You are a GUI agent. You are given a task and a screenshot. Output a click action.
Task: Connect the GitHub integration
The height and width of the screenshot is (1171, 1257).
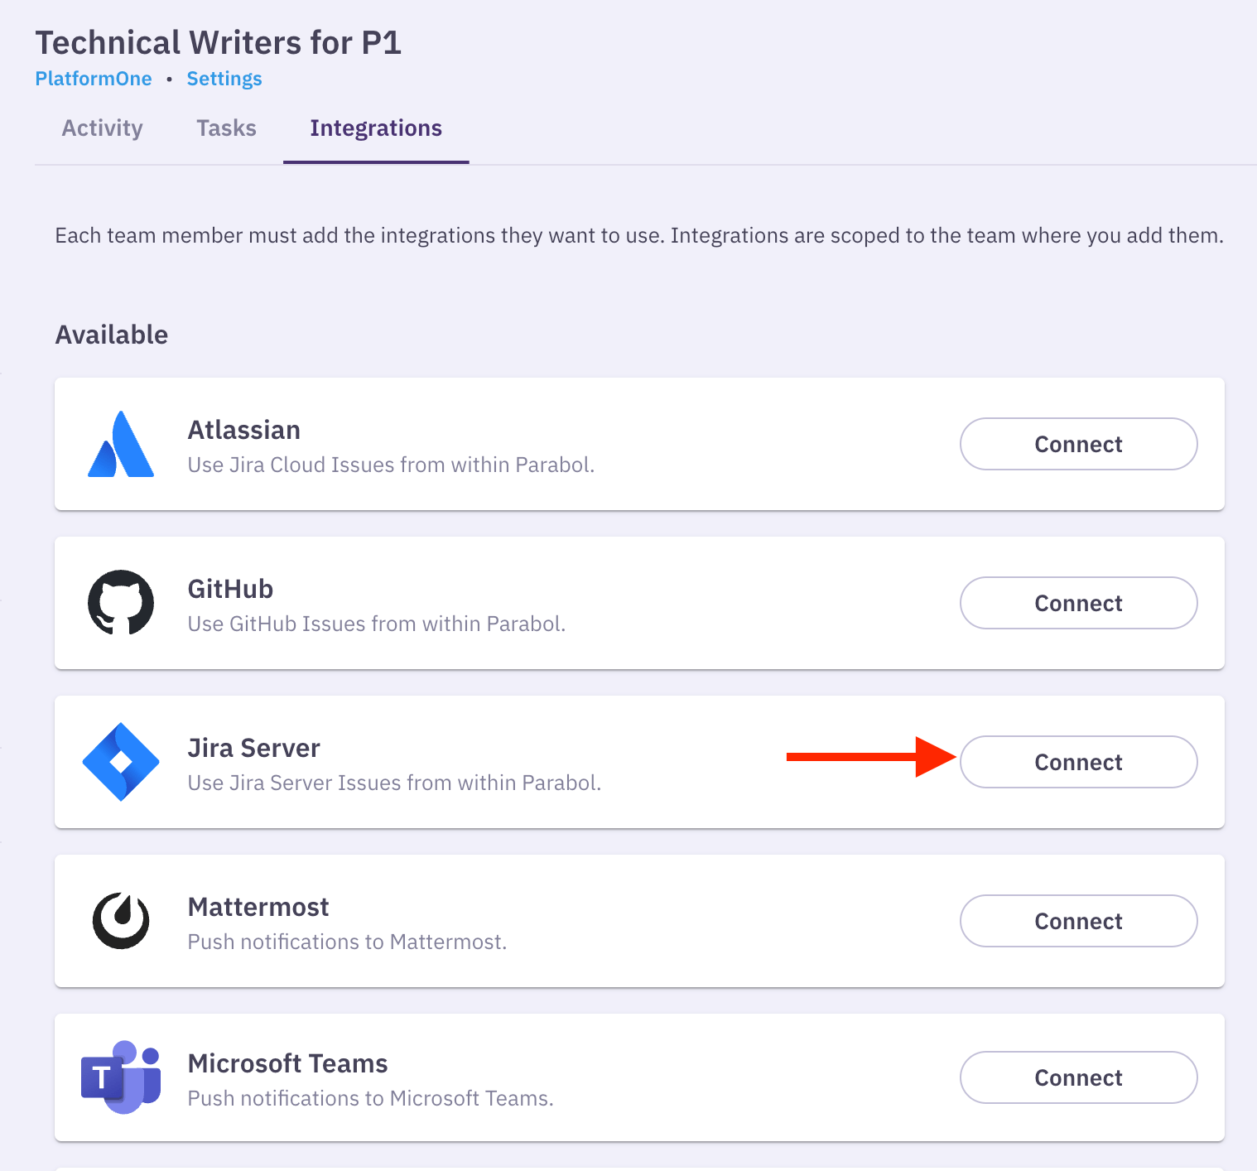click(x=1078, y=604)
